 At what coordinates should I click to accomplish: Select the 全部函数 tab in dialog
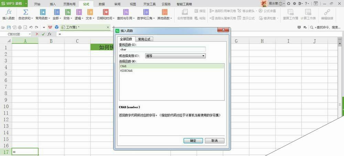126,39
